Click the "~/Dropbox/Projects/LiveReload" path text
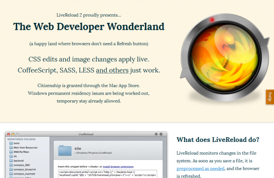The width and height of the screenshot is (274, 178). [x=93, y=153]
